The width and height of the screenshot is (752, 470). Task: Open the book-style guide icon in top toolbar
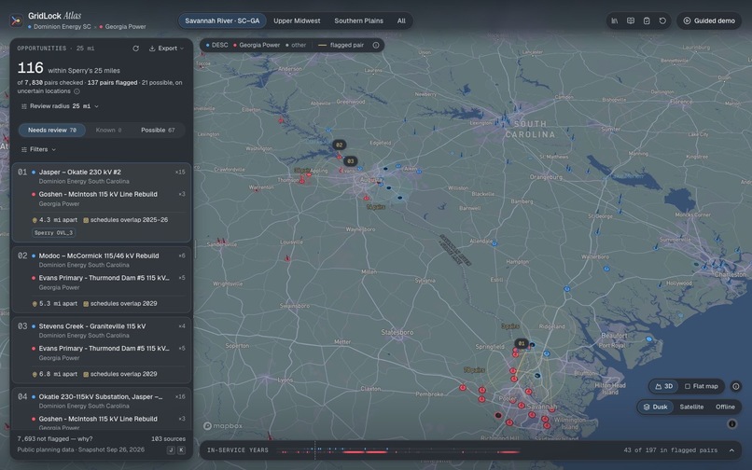coord(631,21)
